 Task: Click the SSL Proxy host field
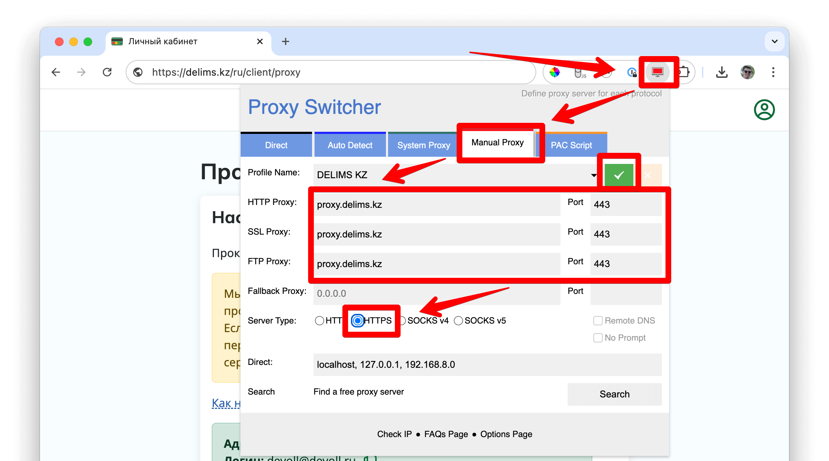click(437, 234)
